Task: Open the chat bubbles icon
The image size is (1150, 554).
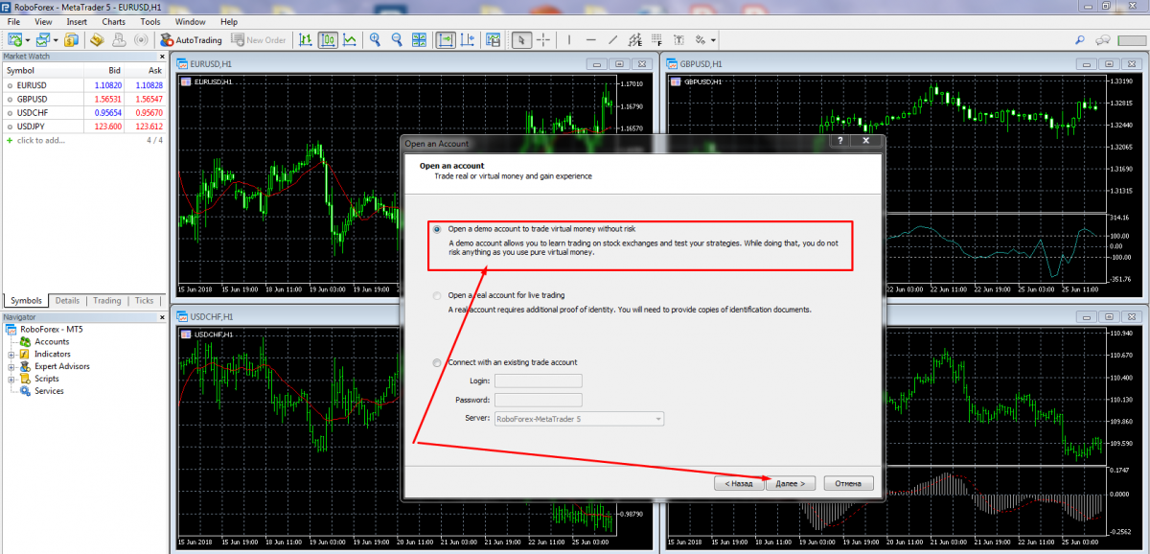Action: 1103,40
